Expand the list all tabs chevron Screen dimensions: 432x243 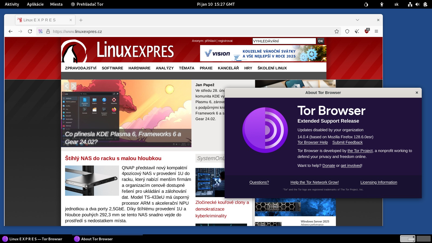tap(357, 20)
